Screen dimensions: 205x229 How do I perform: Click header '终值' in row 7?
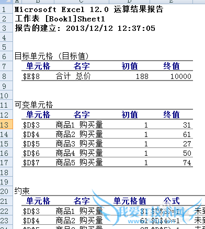pyautogui.click(x=172, y=66)
